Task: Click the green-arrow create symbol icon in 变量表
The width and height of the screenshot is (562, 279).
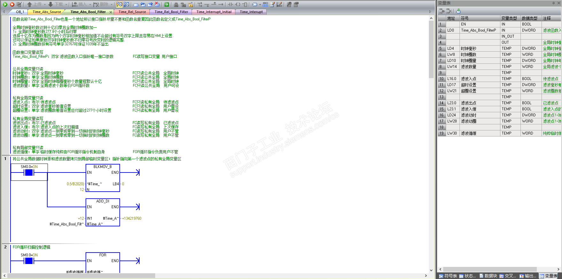Action: (x=459, y=11)
